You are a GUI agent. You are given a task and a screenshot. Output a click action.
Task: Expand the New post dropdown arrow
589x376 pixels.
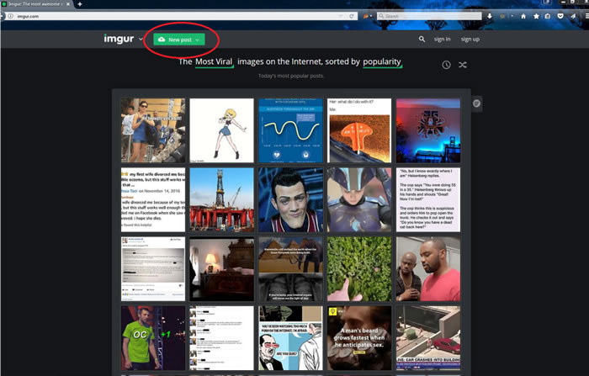(198, 40)
